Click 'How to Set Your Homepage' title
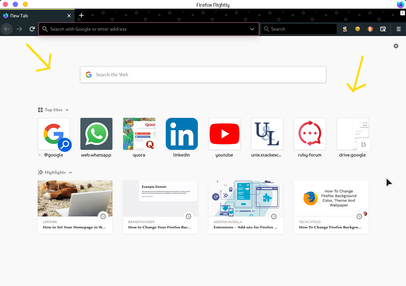The width and height of the screenshot is (406, 286). coord(74,227)
